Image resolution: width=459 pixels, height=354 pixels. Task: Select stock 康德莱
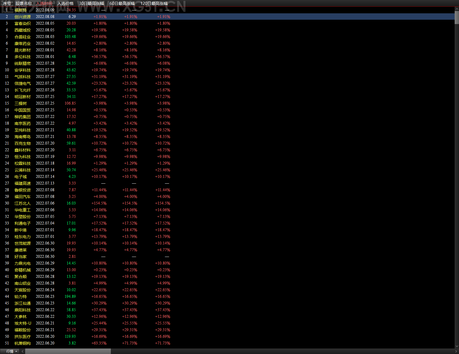pyautogui.click(x=21, y=250)
